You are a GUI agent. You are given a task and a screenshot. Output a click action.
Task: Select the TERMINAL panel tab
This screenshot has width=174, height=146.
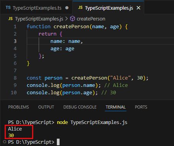116,107
